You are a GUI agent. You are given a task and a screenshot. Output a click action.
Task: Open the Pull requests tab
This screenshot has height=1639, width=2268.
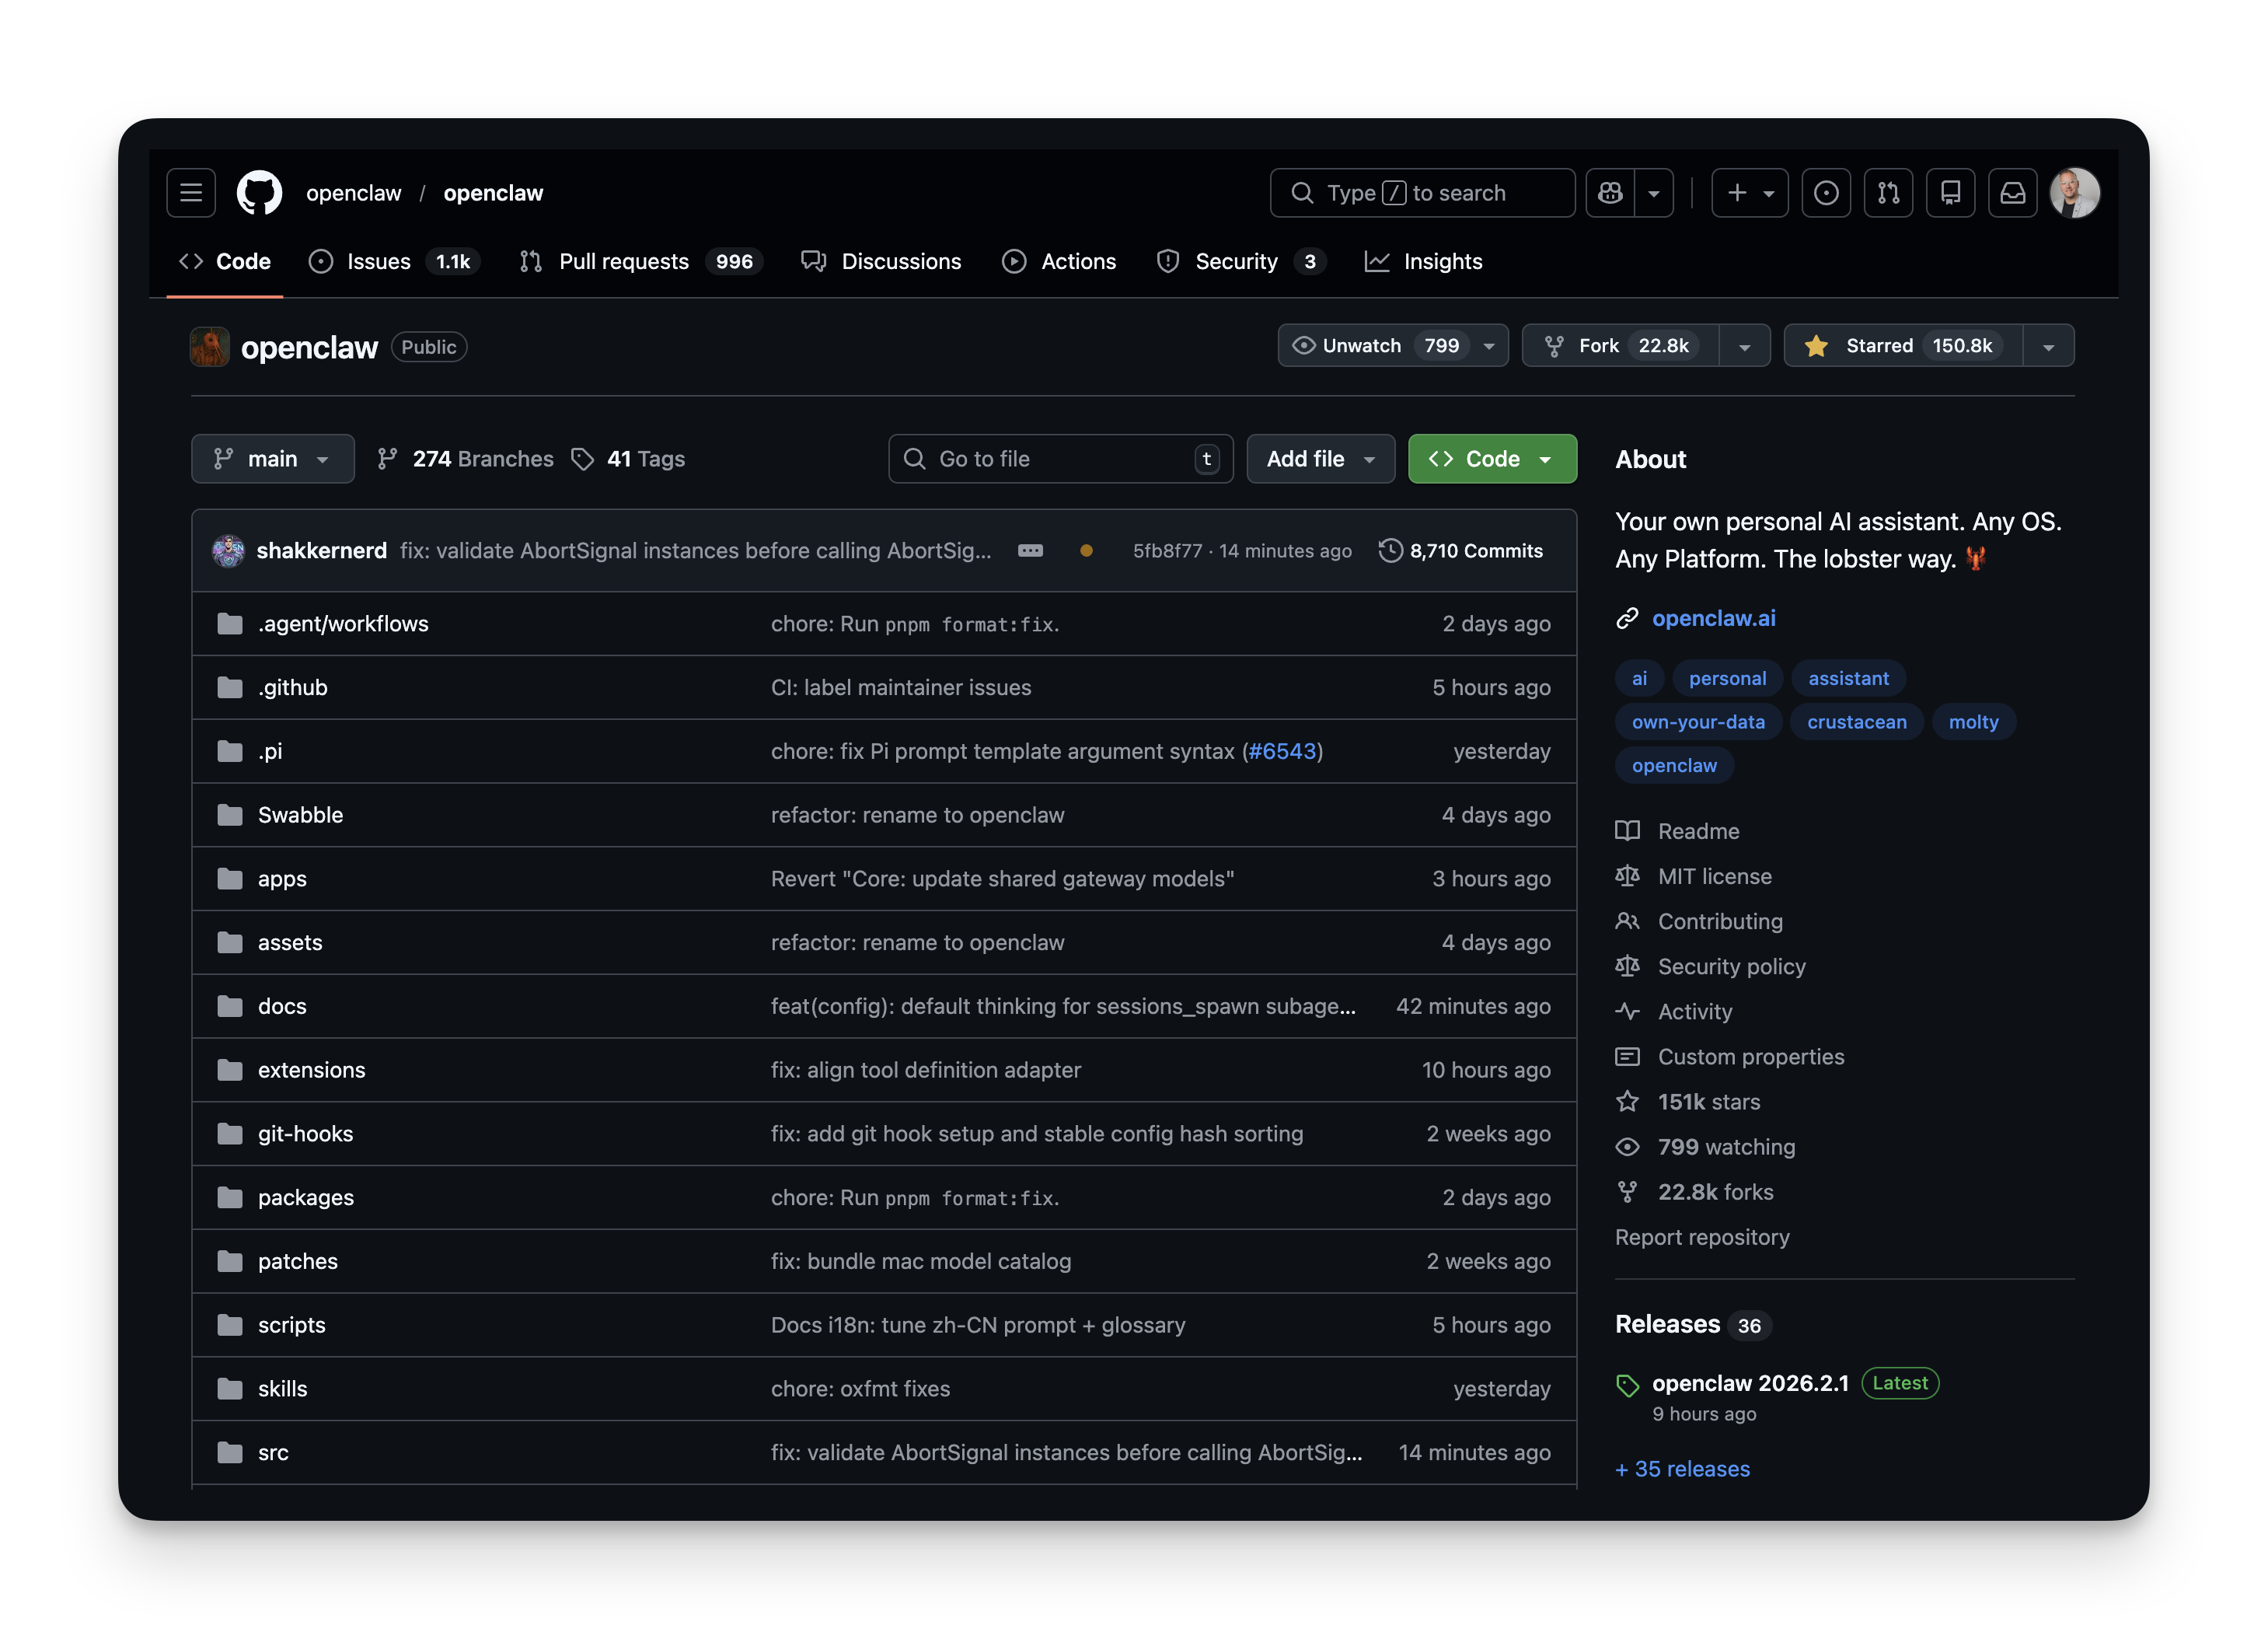(642, 261)
